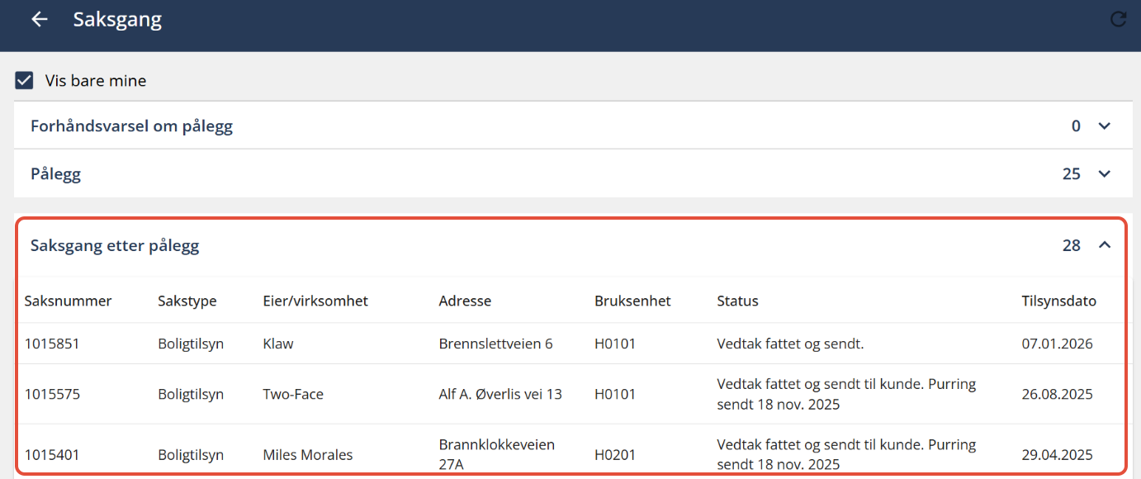Refresh the Saksgang page

[x=1119, y=20]
